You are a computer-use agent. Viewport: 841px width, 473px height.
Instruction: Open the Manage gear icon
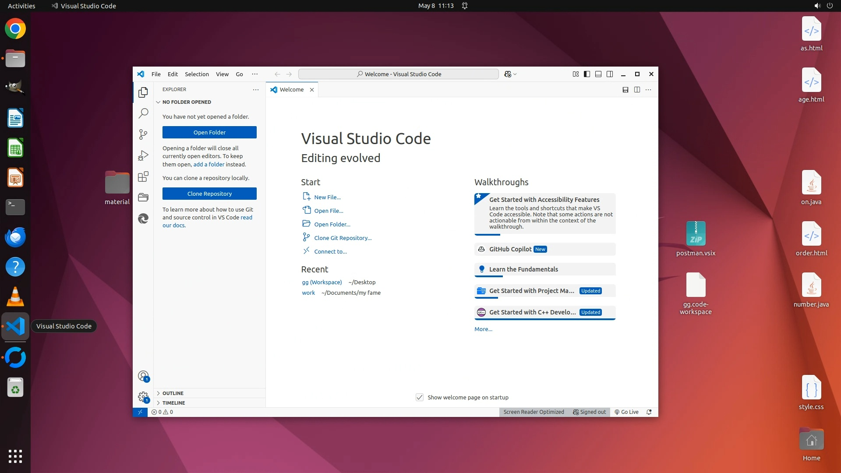pos(143,397)
